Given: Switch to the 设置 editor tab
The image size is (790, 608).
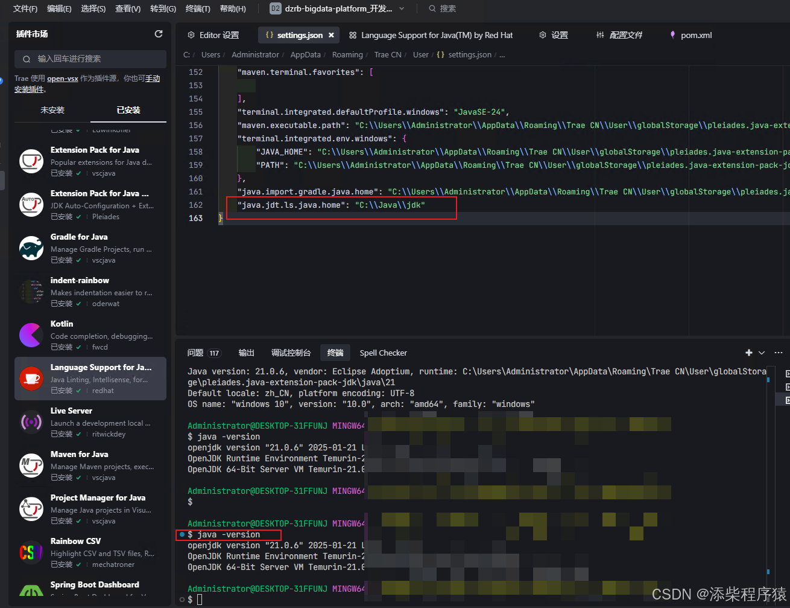Looking at the screenshot, I should coord(554,35).
